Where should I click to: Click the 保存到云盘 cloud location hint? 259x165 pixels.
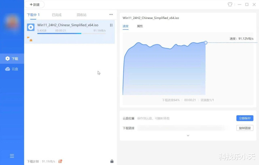pyautogui.click(x=153, y=118)
